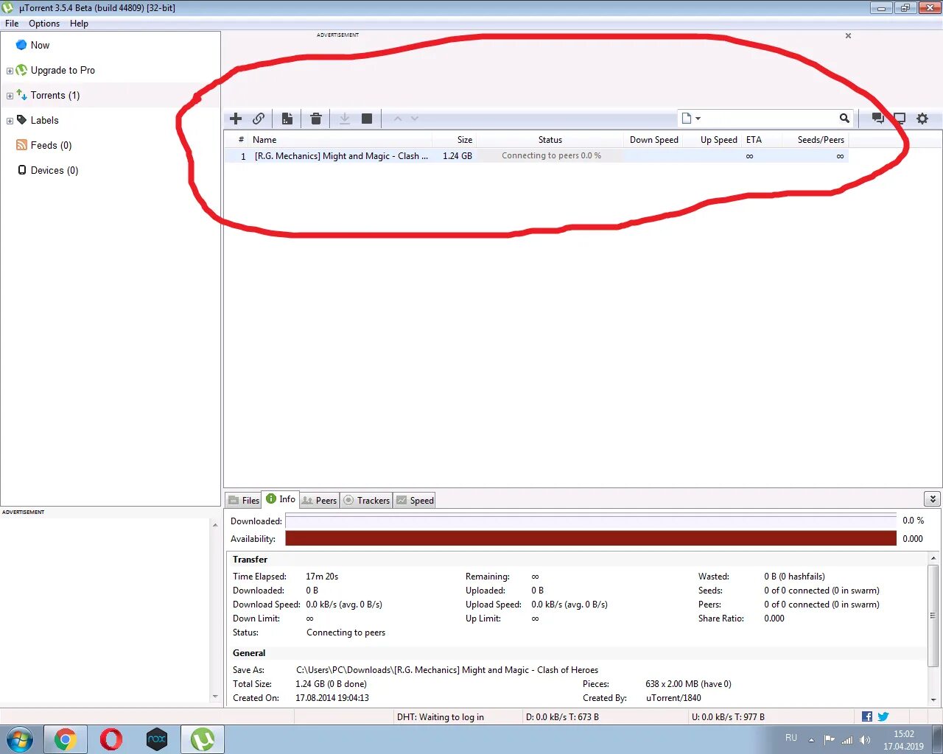Select the Might and Magic torrent row
Image resolution: width=943 pixels, height=754 pixels.
[536, 156]
